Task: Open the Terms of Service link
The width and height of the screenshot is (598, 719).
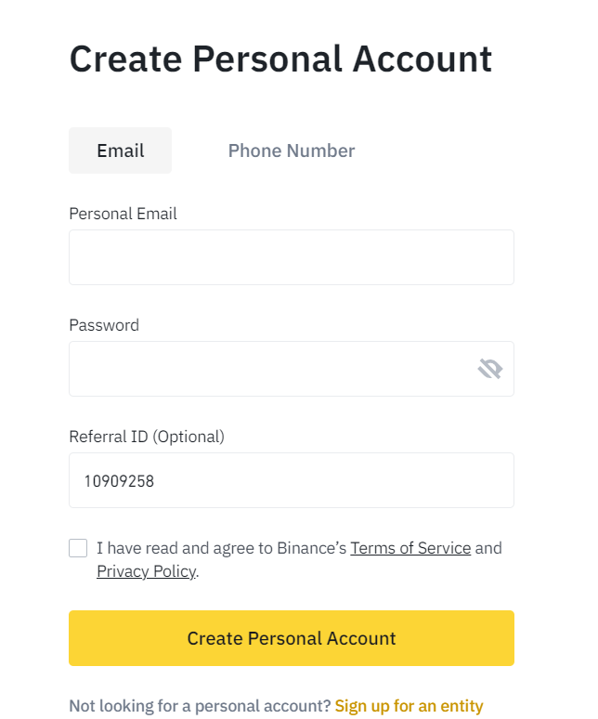Action: (410, 548)
